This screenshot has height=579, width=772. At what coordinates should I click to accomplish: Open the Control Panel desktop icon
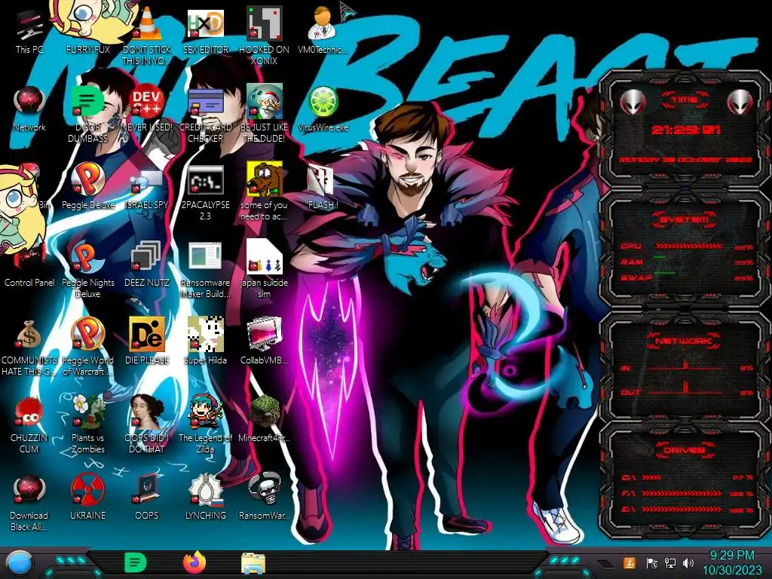click(x=29, y=266)
